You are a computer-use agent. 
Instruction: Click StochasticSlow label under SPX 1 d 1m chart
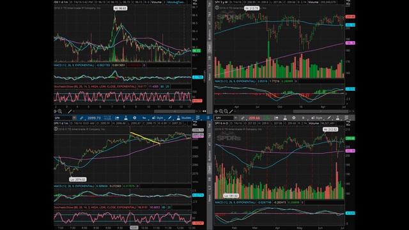click(95, 207)
